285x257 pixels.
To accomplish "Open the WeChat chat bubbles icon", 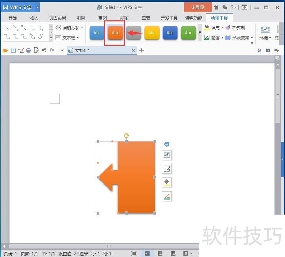I will pyautogui.click(x=224, y=7).
